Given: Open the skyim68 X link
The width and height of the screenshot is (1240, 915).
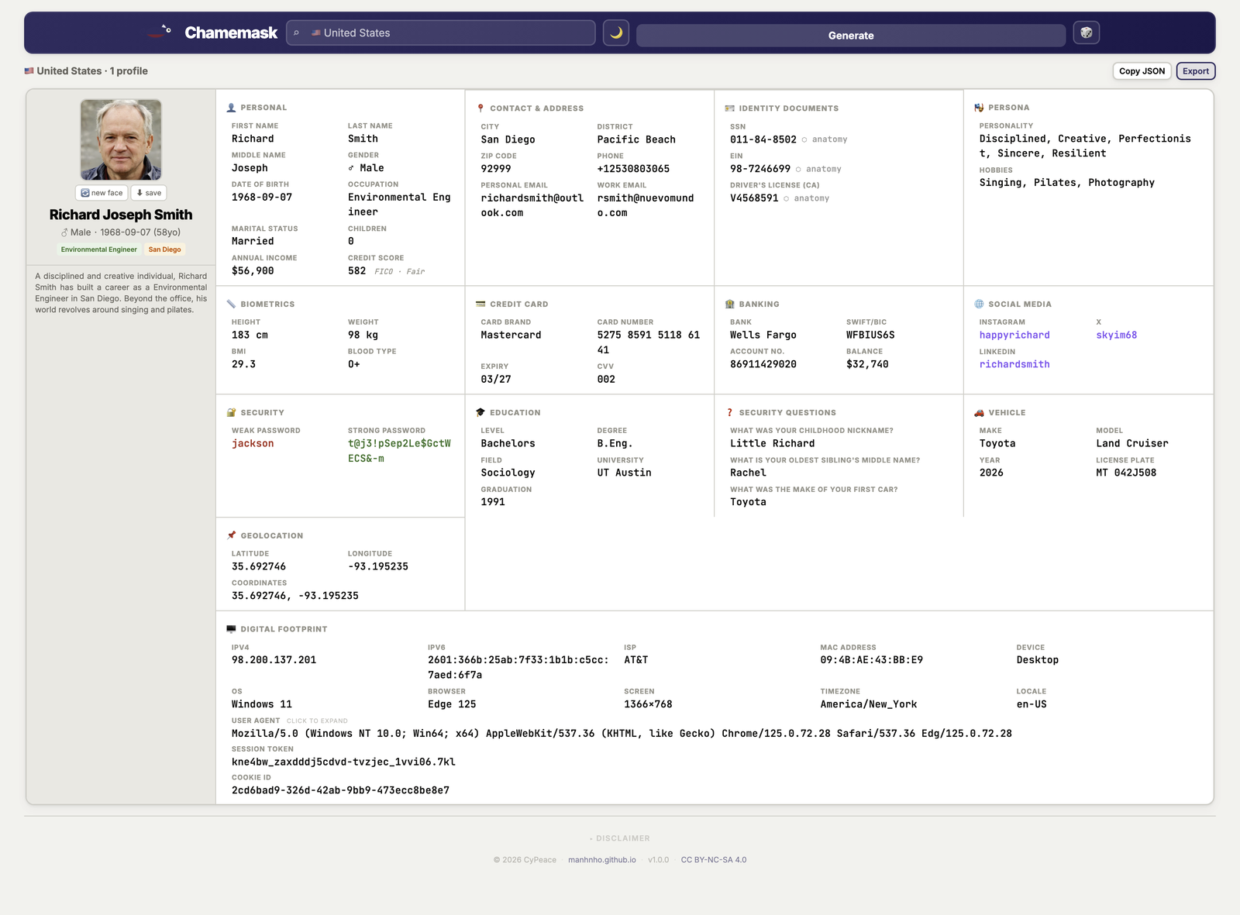Looking at the screenshot, I should 1117,335.
